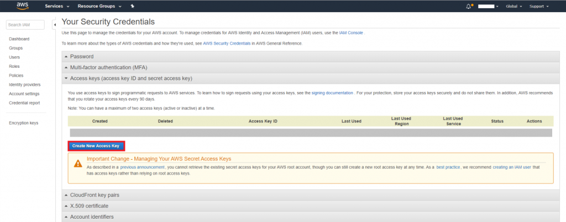Open the notifications bell

coord(469,6)
